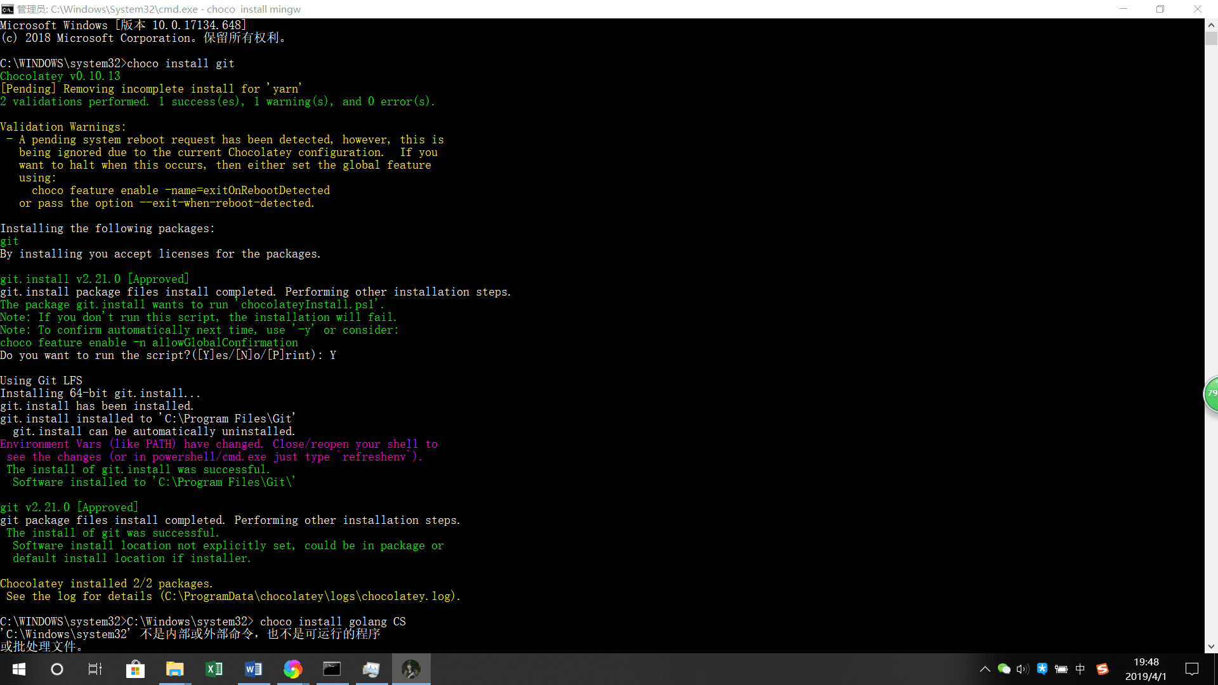1218x685 pixels.
Task: Open WeChat from the system tray
Action: [1004, 669]
